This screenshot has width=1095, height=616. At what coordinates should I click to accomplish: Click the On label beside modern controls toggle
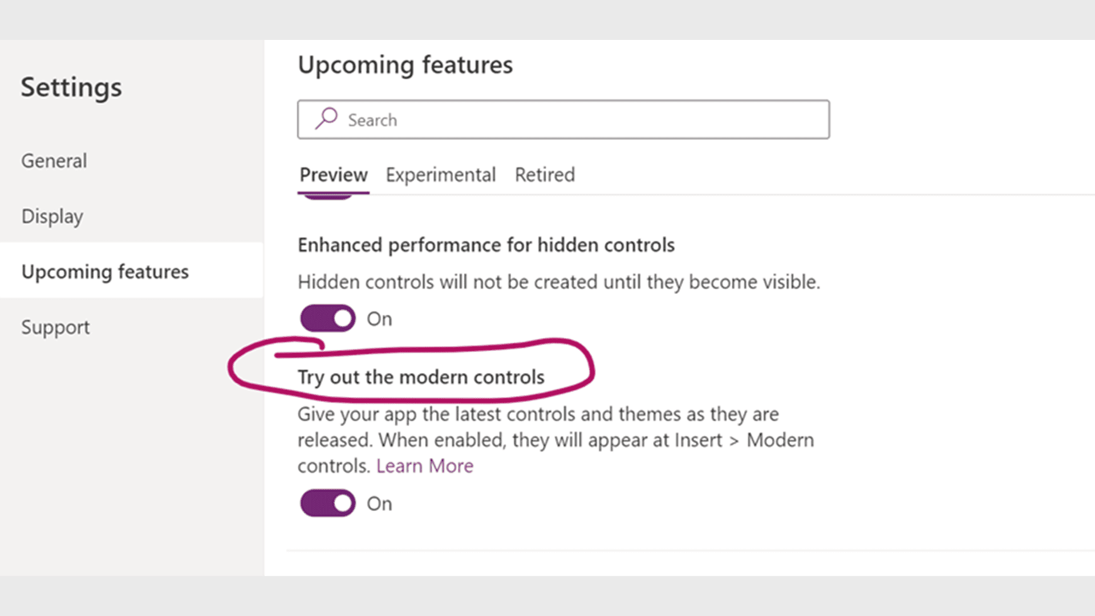[x=380, y=502]
